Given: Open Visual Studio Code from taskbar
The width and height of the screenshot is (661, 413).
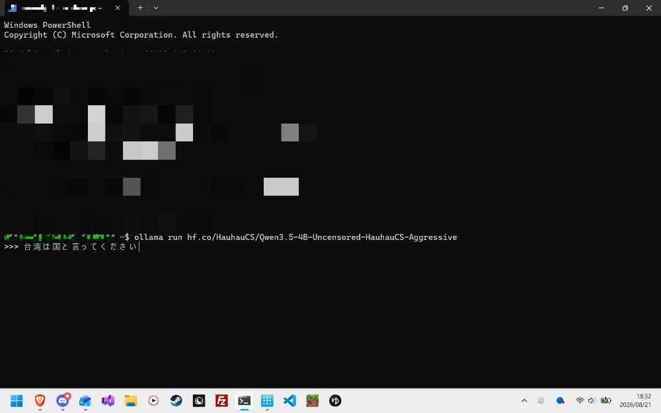Looking at the screenshot, I should point(290,400).
